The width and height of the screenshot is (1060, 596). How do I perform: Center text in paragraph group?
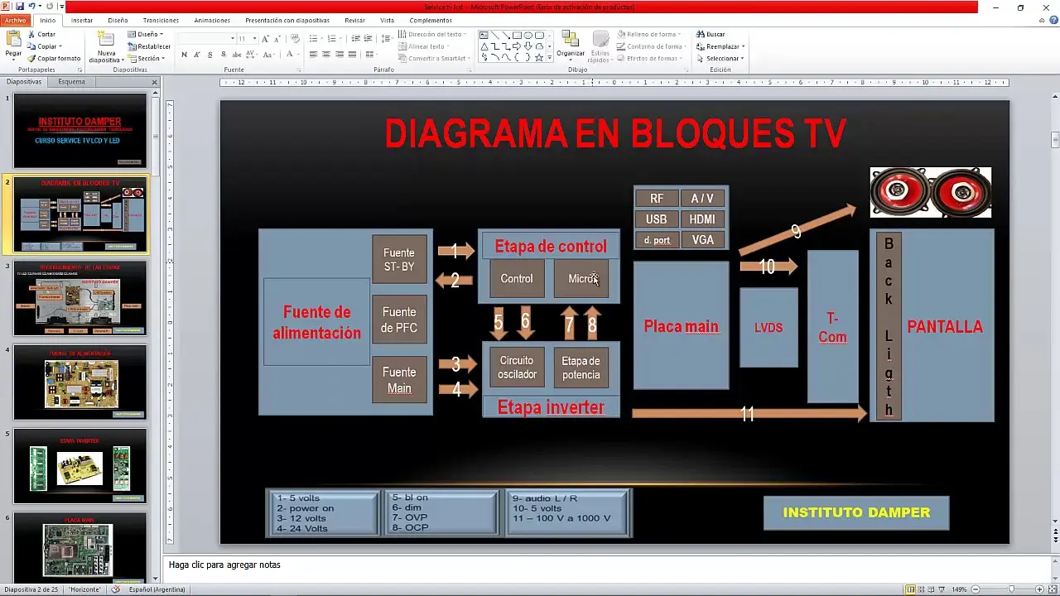coord(326,55)
